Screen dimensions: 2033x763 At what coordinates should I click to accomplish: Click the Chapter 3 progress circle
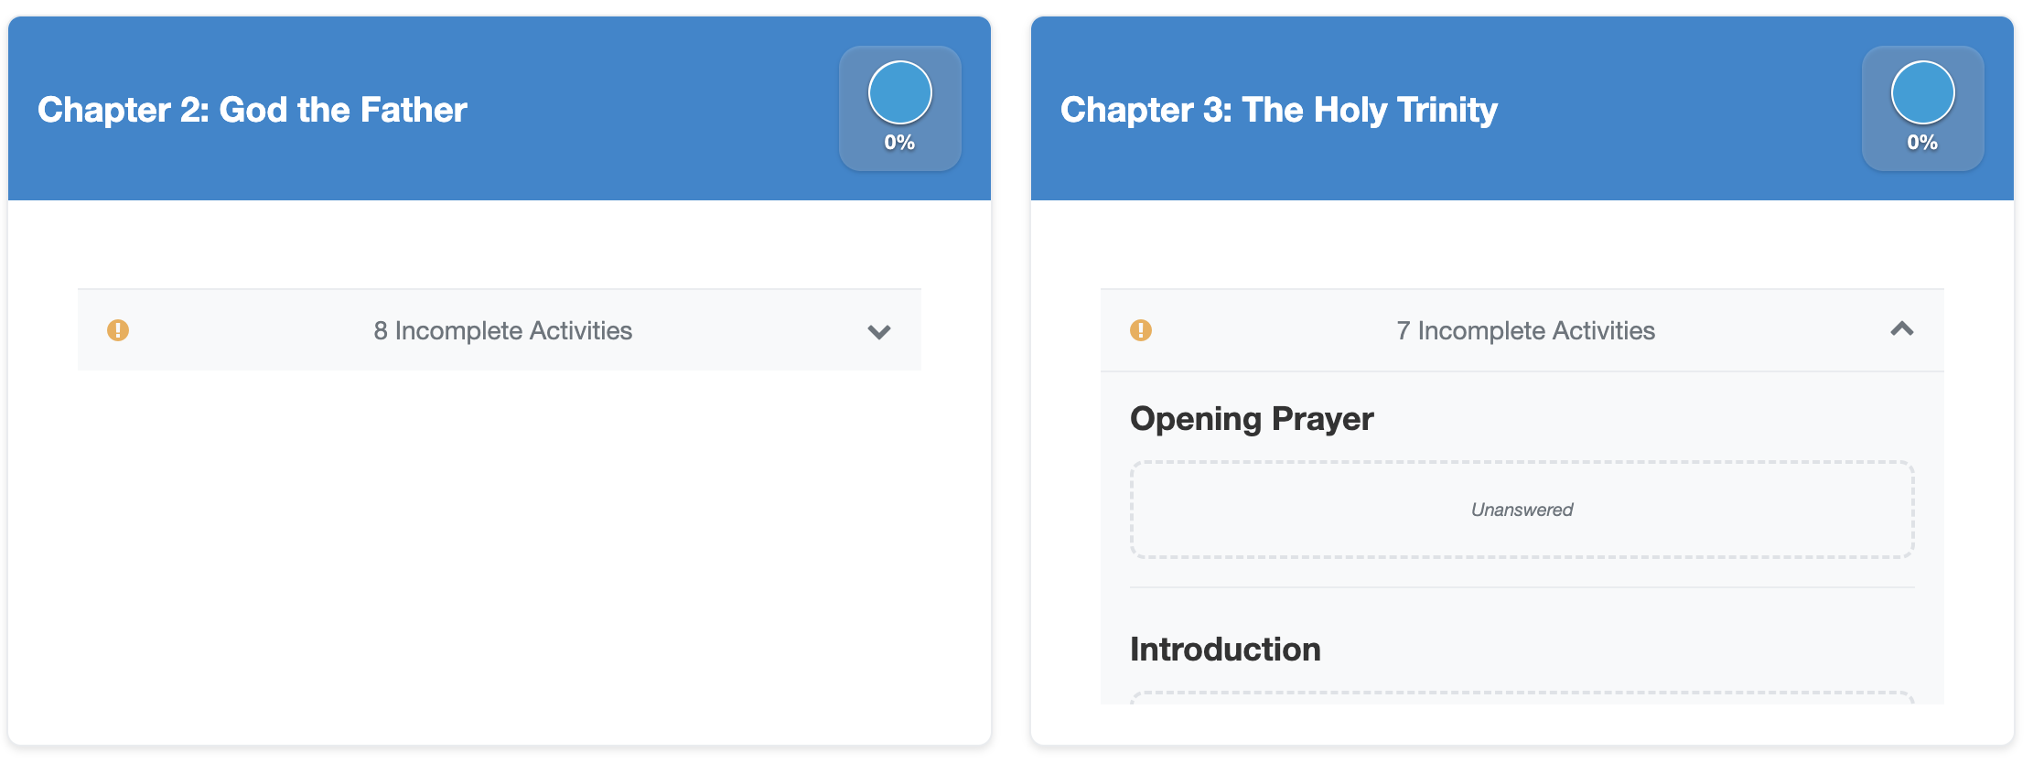pyautogui.click(x=1922, y=92)
